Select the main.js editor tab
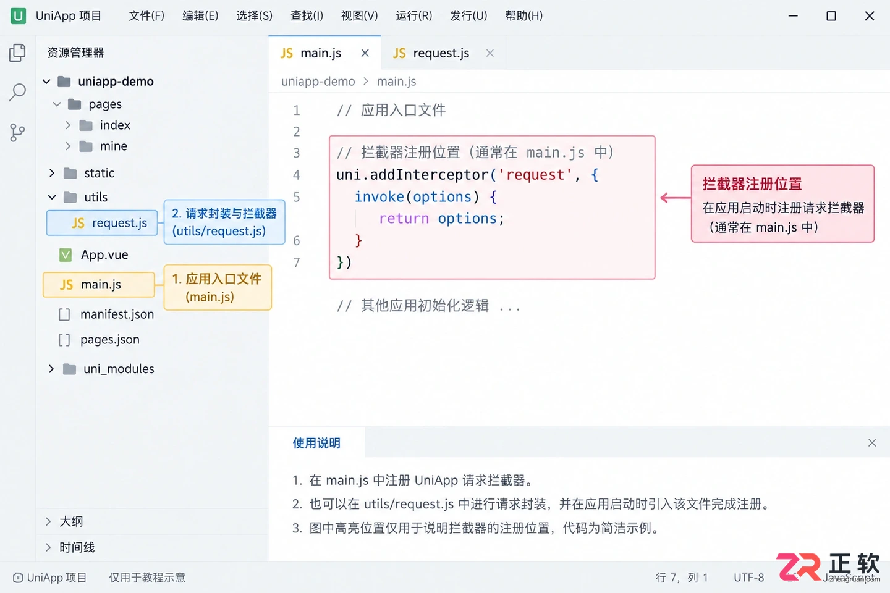This screenshot has width=890, height=593. click(324, 53)
